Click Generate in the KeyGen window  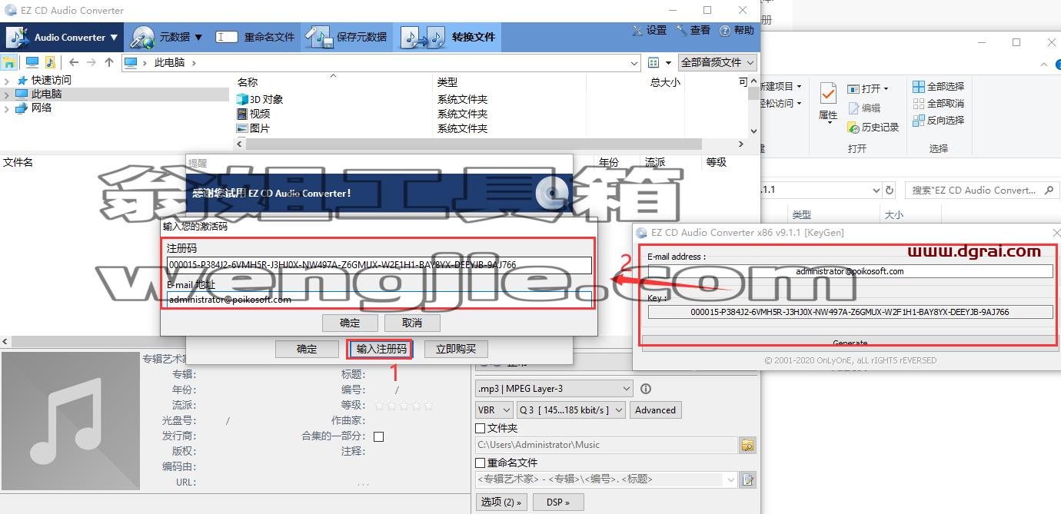point(850,342)
